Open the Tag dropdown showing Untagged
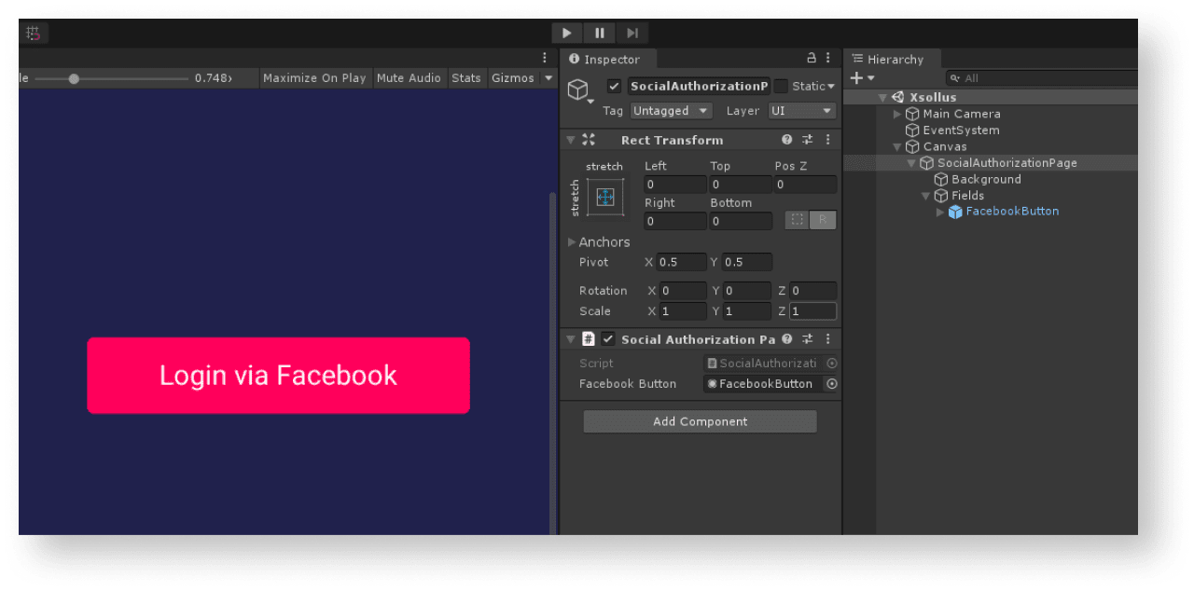 (x=671, y=111)
